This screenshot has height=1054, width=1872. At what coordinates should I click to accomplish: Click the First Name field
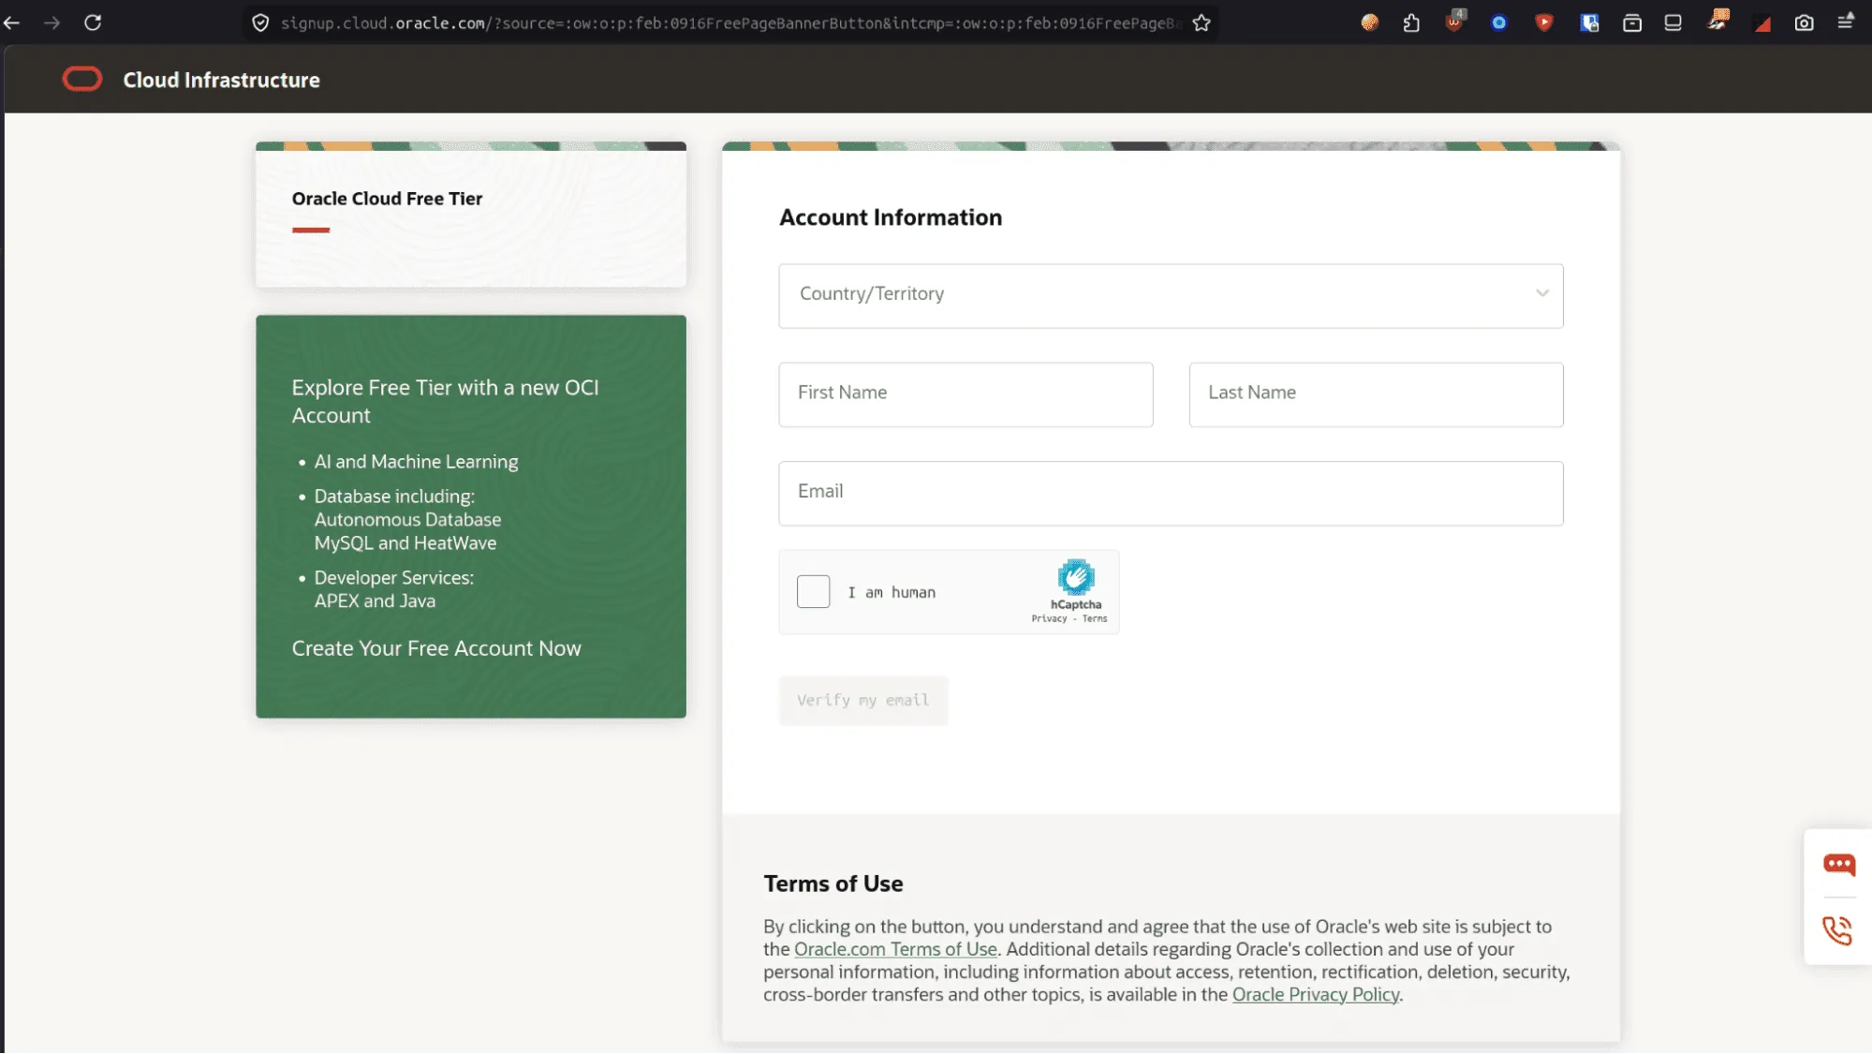[x=965, y=394]
